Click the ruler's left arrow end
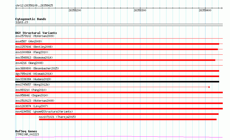 tap(16, 8)
